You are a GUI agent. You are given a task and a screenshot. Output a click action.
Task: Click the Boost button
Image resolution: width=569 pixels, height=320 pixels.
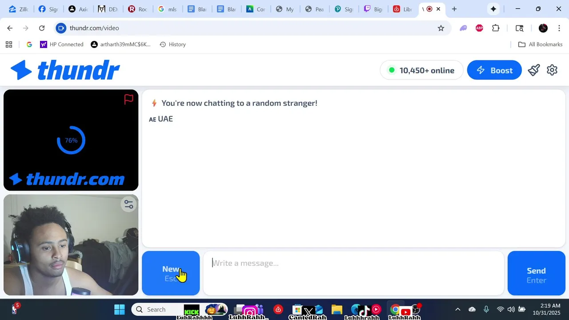pos(494,70)
